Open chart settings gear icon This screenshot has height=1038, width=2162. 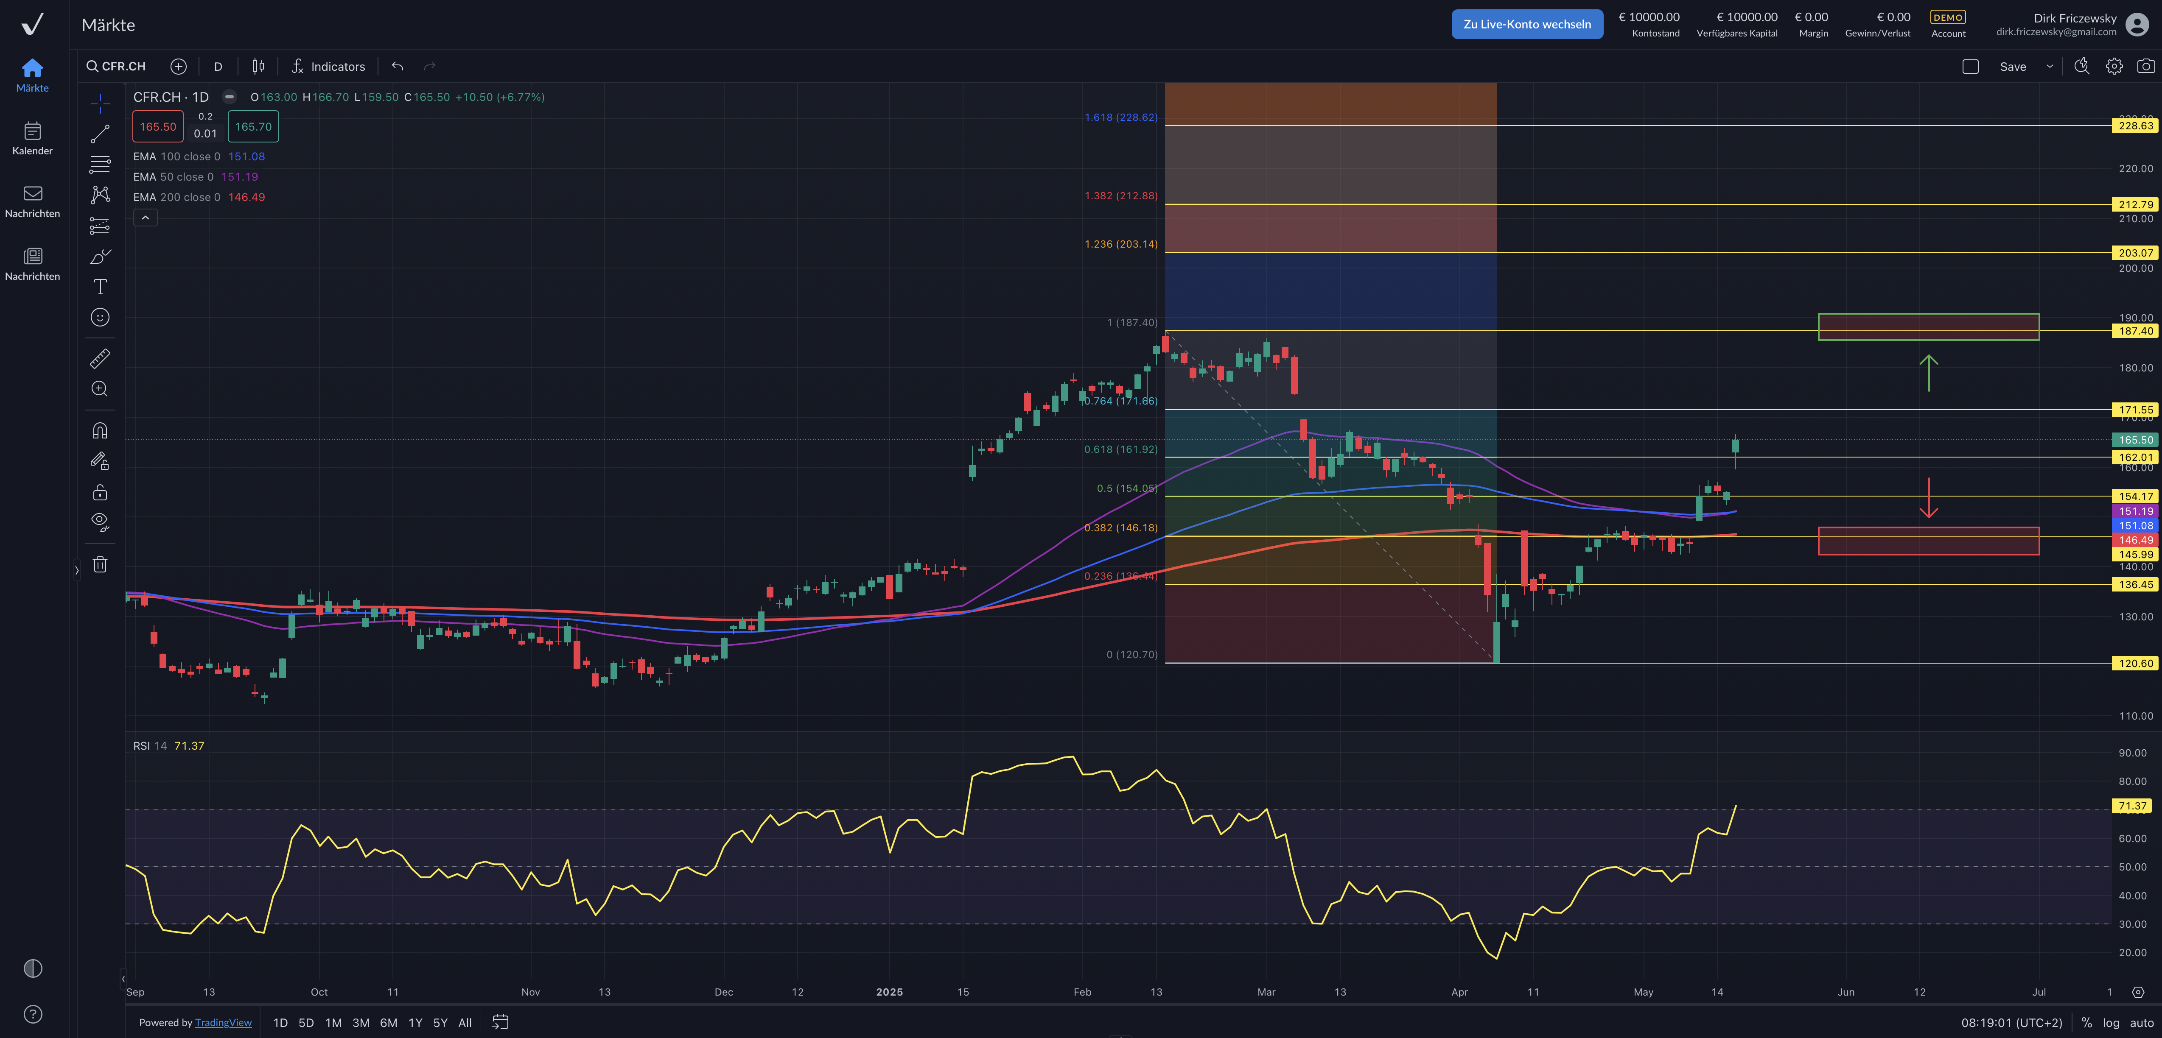(2113, 66)
